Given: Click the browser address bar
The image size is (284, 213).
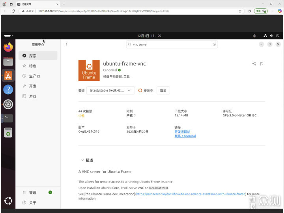Looking at the screenshot, I should [131, 11].
